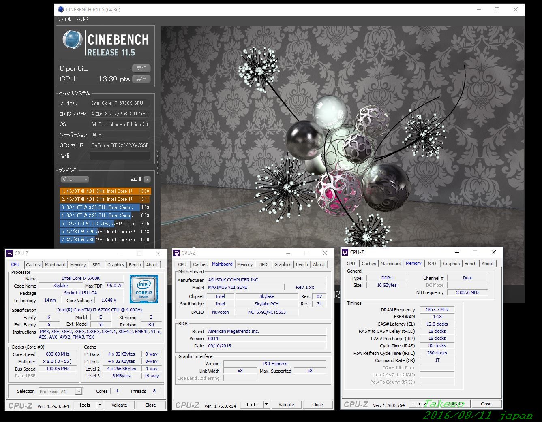
Task: Open CPU tab in right CPU-Z window
Action: pos(351,264)
